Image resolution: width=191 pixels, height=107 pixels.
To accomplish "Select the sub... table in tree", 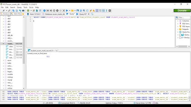I will pos(11,58).
